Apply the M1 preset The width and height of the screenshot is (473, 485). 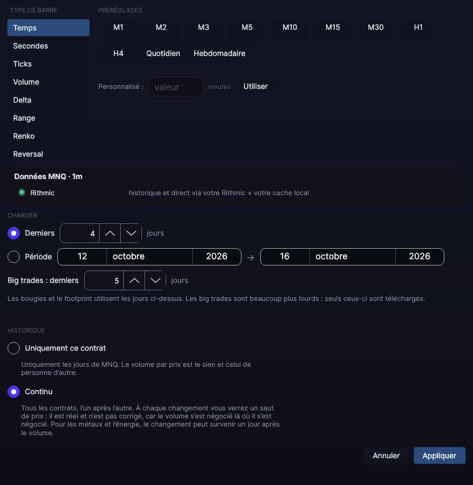pos(118,27)
